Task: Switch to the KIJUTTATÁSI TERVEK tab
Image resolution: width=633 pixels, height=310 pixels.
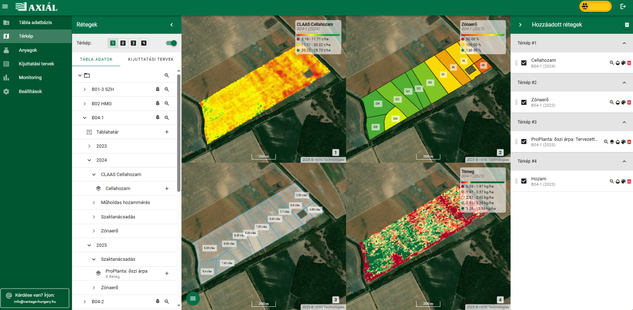Action: (151, 59)
